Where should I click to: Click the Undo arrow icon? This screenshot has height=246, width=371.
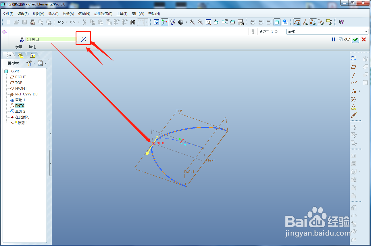(x=61, y=22)
